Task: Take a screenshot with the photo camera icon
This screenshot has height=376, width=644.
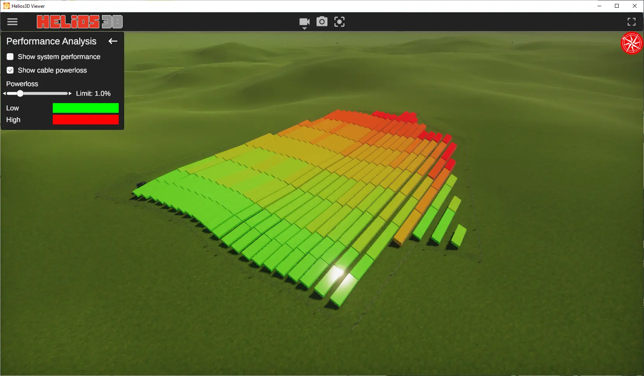Action: 322,22
